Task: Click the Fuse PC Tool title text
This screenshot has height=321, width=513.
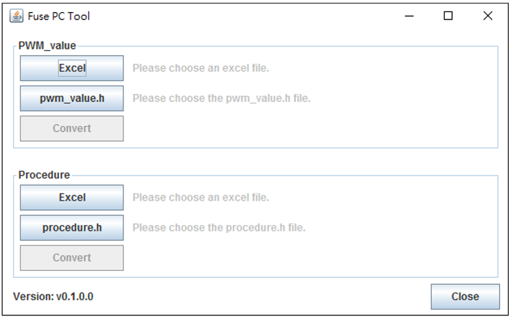Action: (59, 16)
